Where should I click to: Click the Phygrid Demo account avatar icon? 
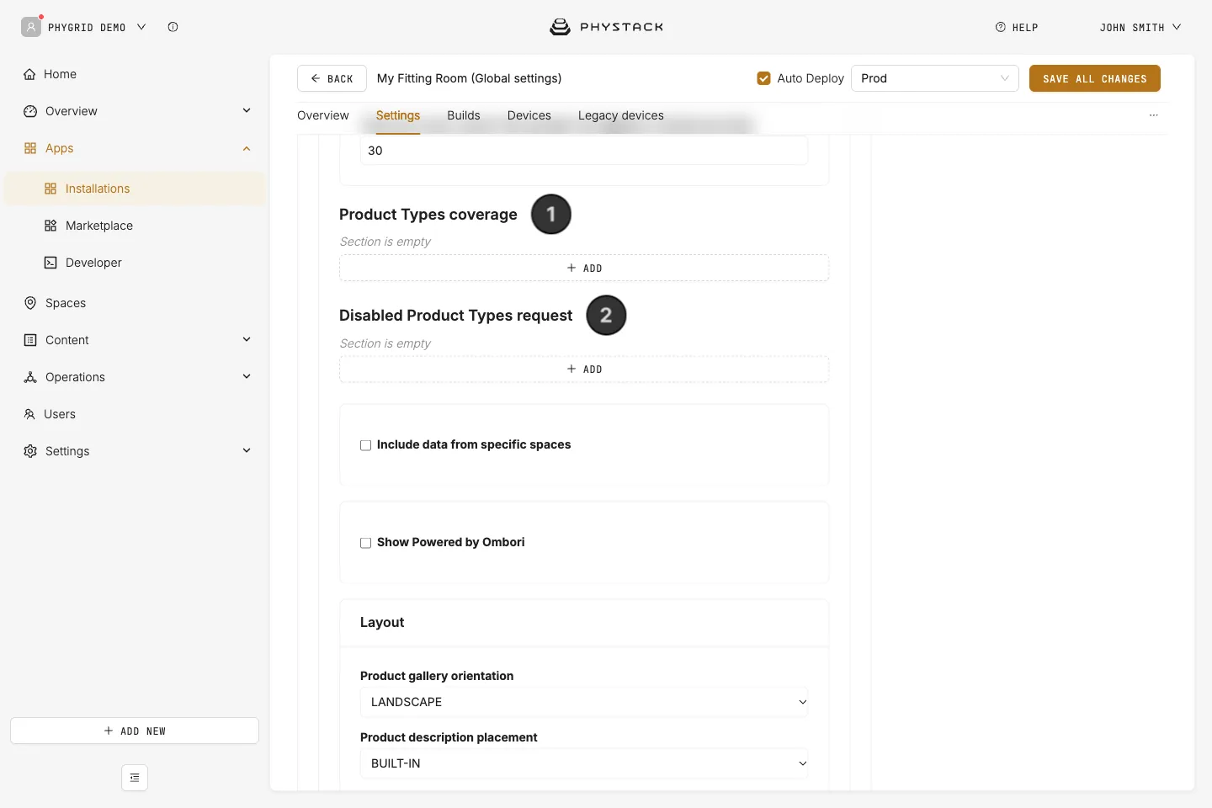click(31, 27)
